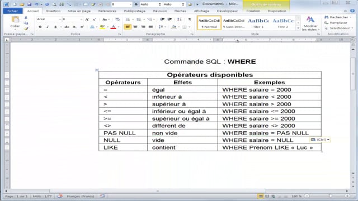Screen dimensions: 358x201
Task: Open multilevel list dropdown
Action: point(154,20)
